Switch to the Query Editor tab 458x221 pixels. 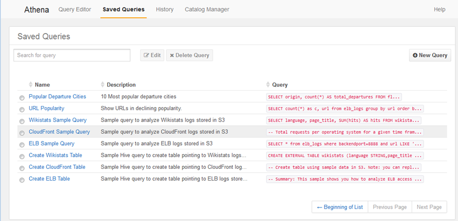(74, 10)
